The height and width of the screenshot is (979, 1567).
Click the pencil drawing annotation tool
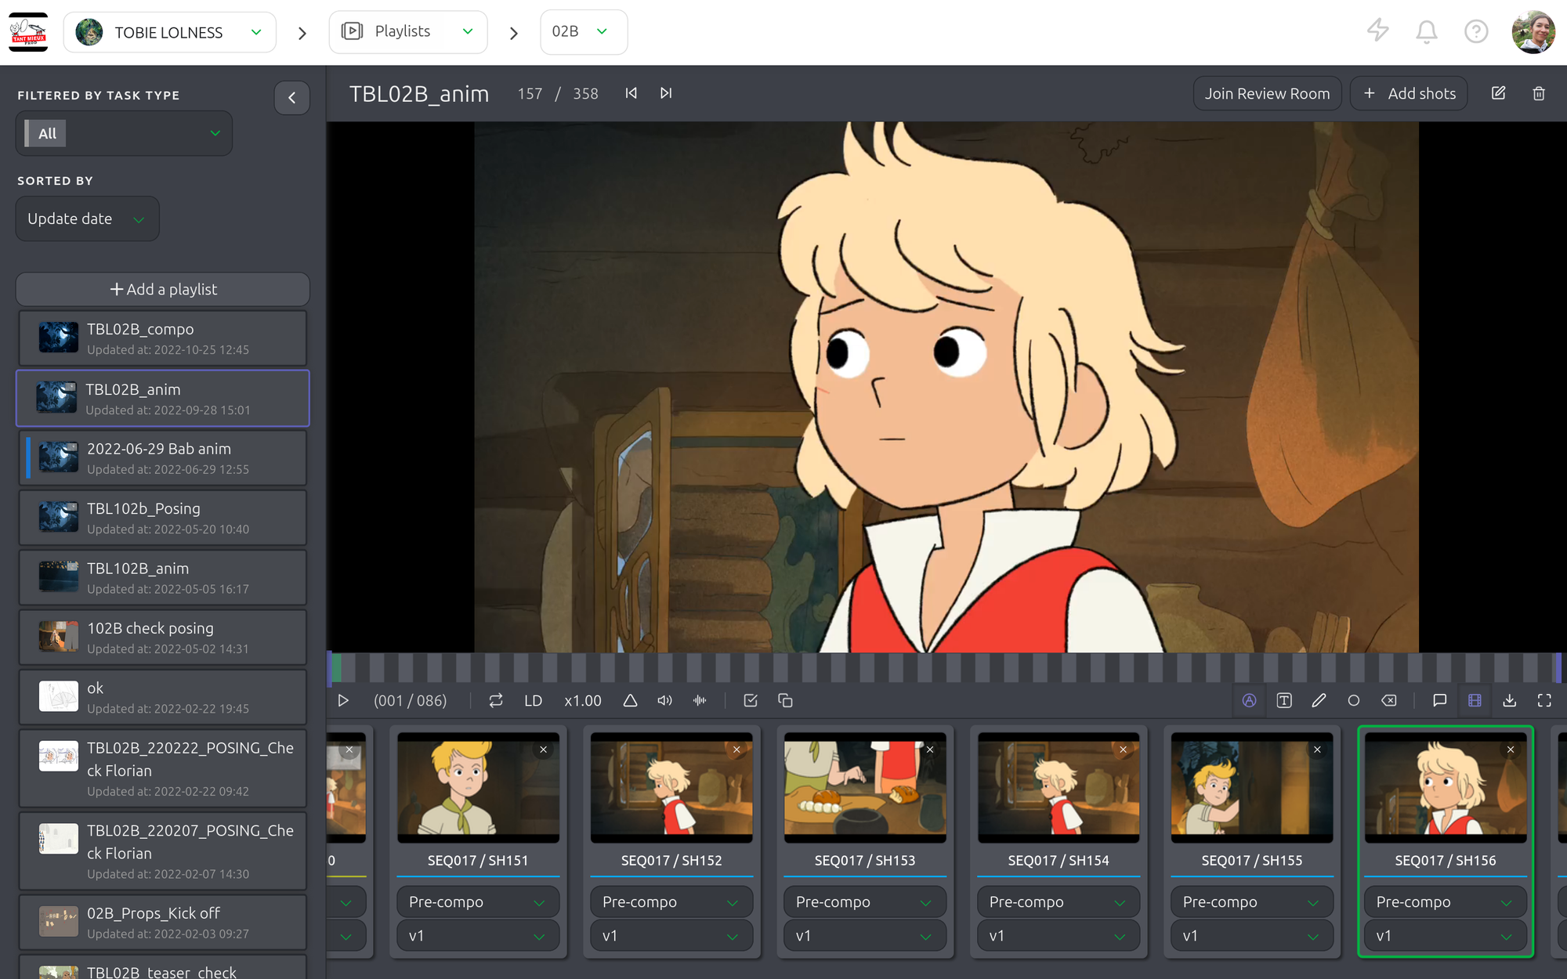tap(1319, 701)
